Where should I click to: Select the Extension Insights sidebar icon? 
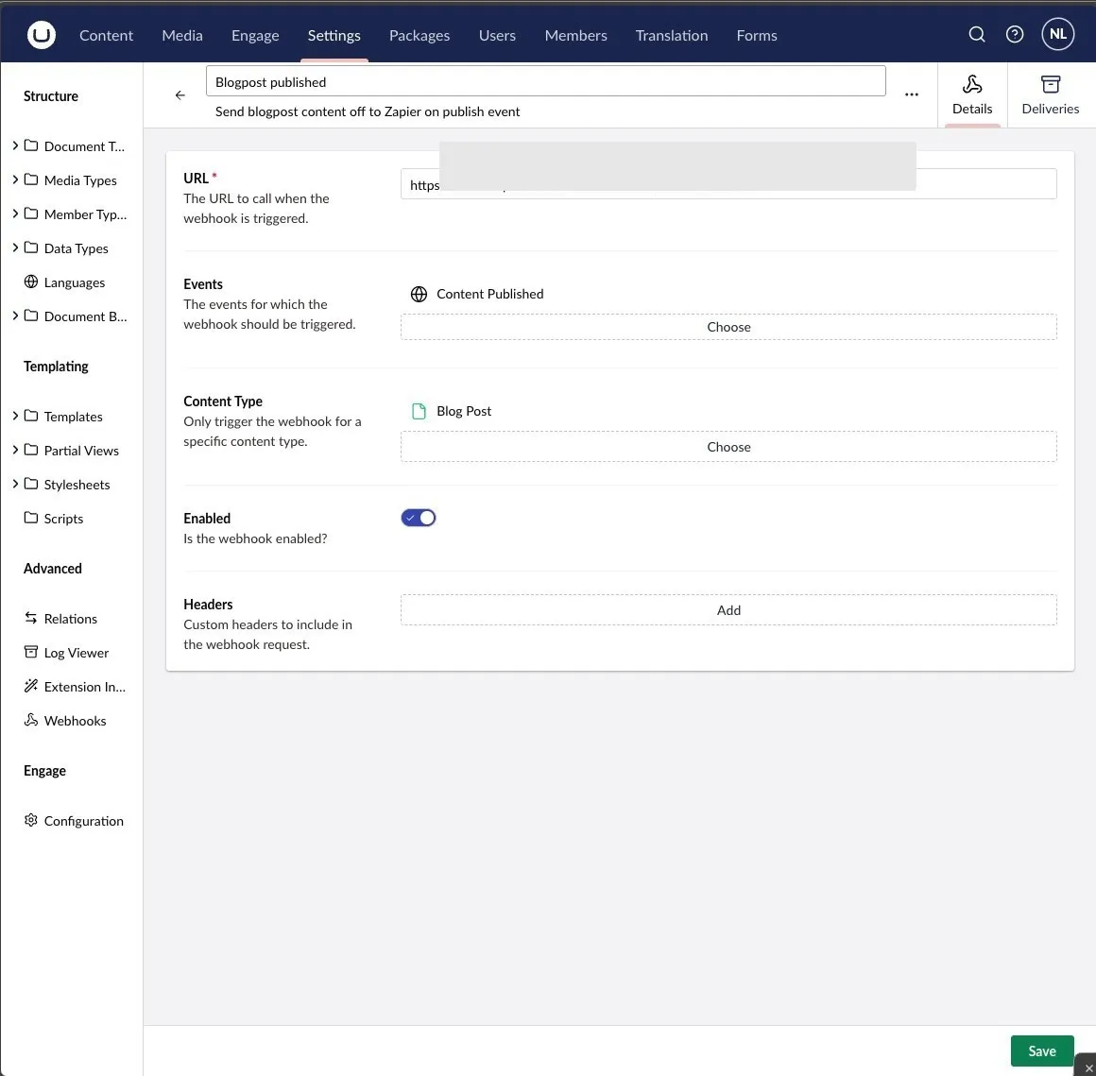31,686
